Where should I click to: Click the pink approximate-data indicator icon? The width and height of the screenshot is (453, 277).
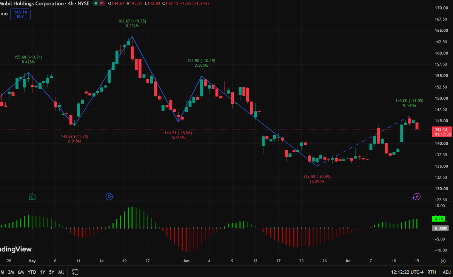point(102,3)
